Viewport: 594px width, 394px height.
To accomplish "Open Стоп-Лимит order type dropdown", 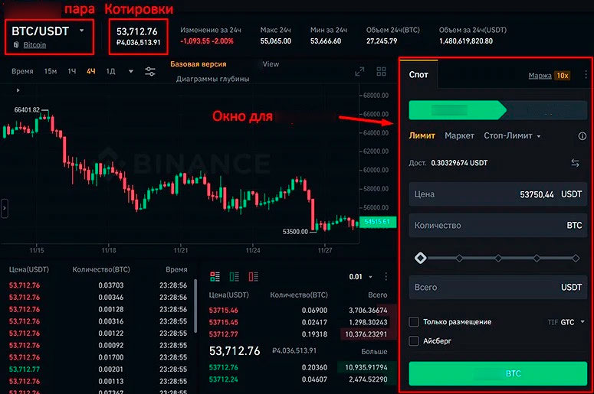I will pyautogui.click(x=512, y=135).
